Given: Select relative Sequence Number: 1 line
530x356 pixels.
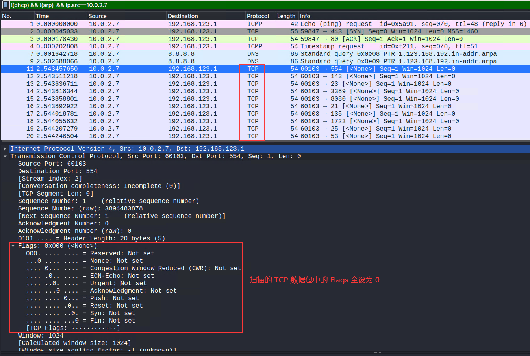Looking at the screenshot, I should click(x=109, y=201).
